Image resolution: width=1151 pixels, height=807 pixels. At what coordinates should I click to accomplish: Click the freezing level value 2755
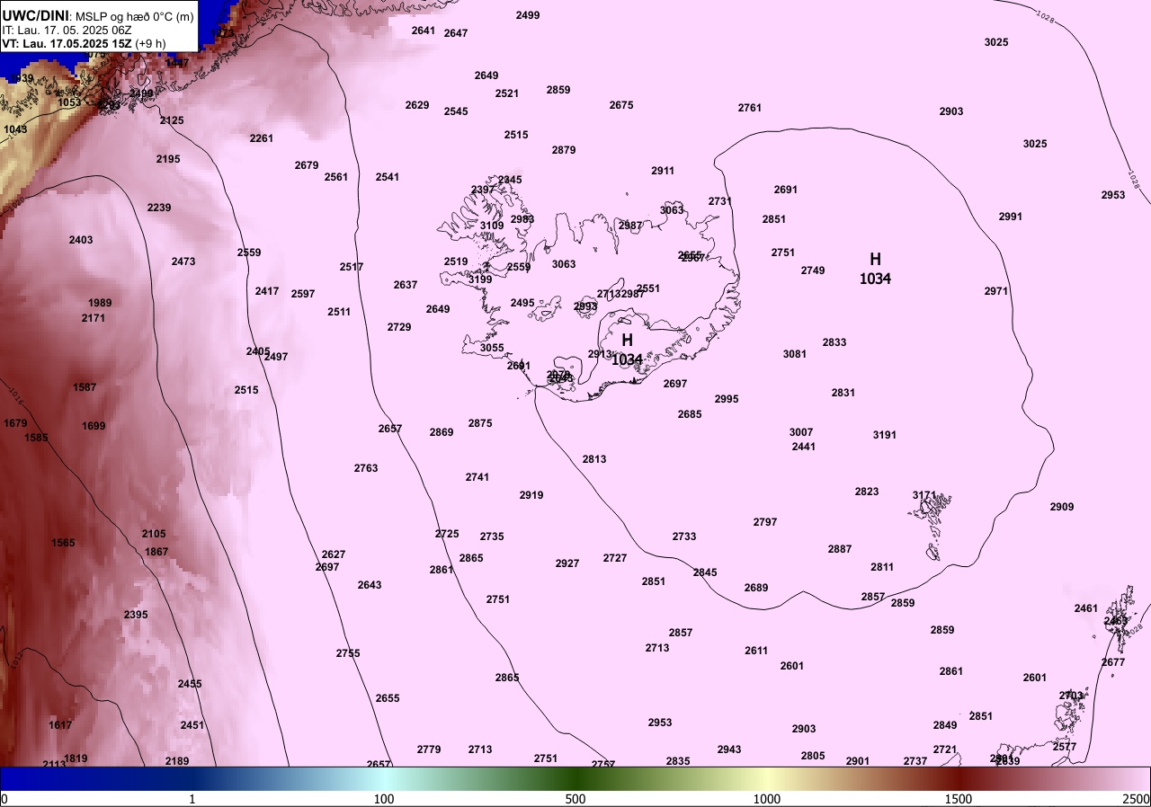(x=348, y=653)
